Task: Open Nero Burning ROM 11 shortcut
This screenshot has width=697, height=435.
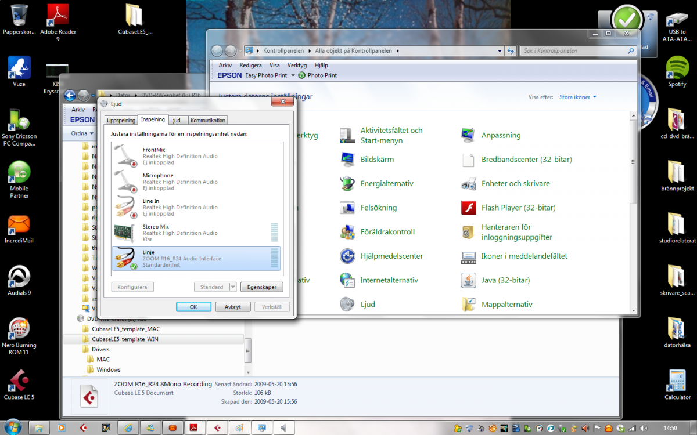Action: [x=19, y=336]
